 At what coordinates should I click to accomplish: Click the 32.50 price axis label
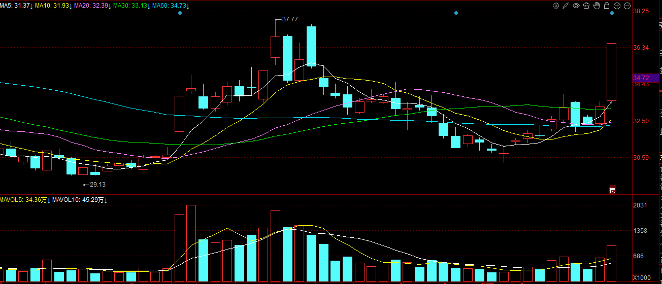click(641, 121)
